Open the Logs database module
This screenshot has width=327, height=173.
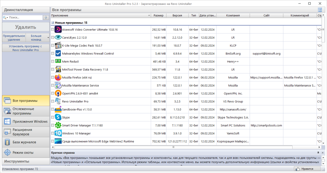[26, 142]
